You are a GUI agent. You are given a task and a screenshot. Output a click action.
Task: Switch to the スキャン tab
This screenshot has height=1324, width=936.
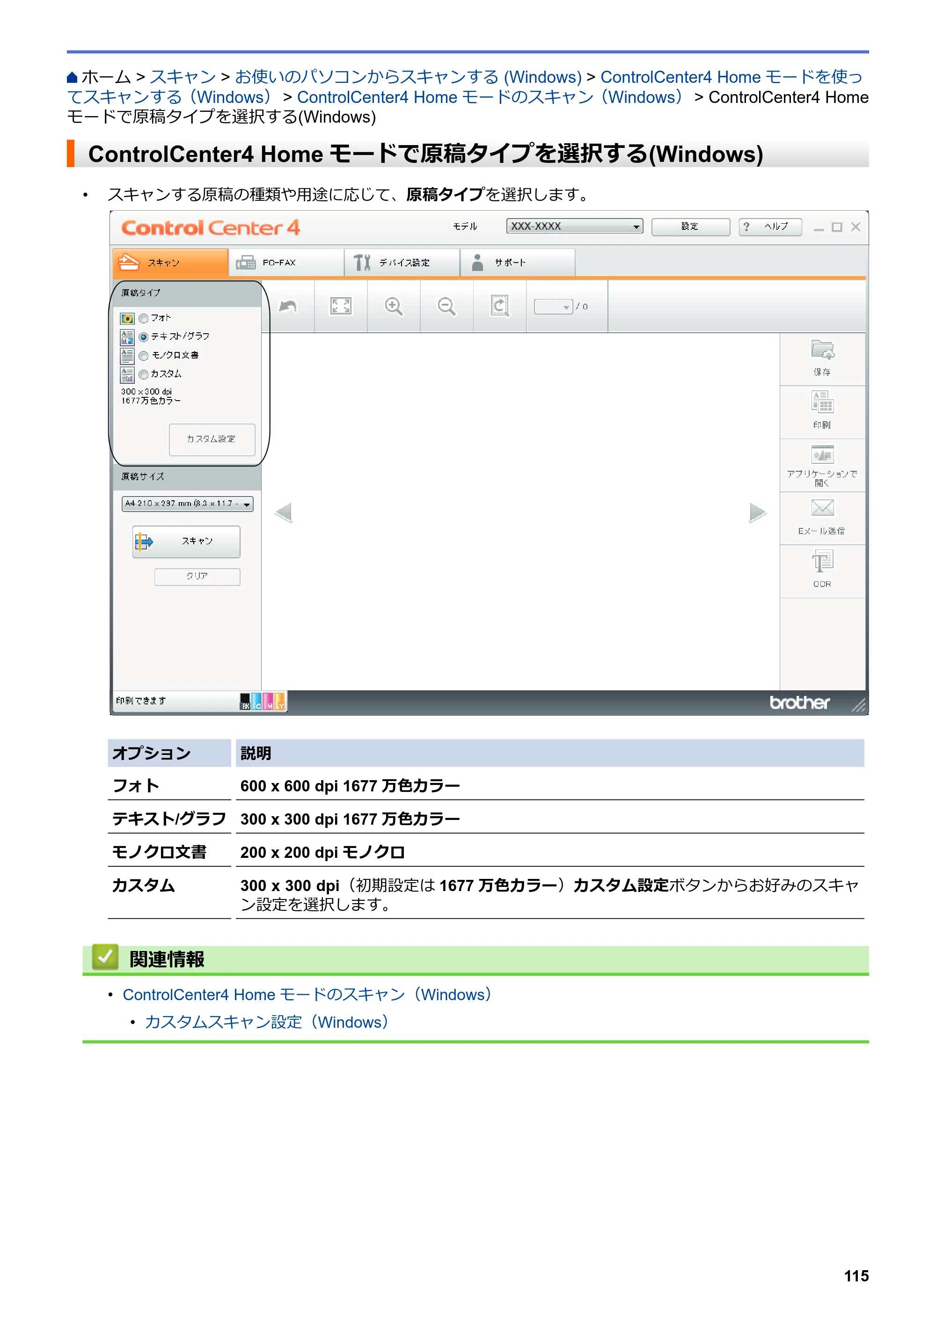171,263
